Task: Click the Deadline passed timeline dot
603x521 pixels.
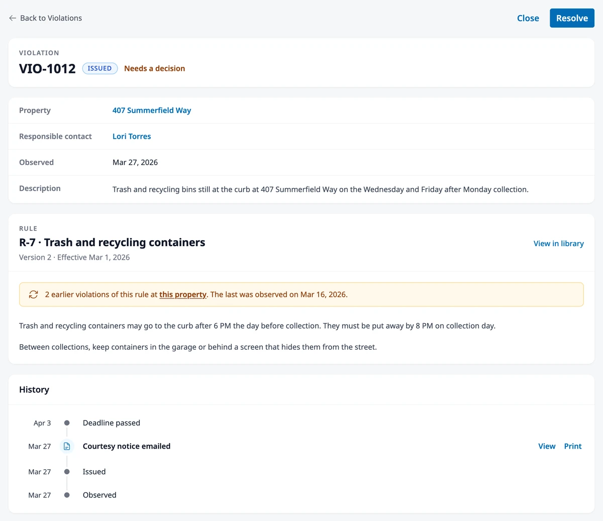Action: [x=67, y=423]
